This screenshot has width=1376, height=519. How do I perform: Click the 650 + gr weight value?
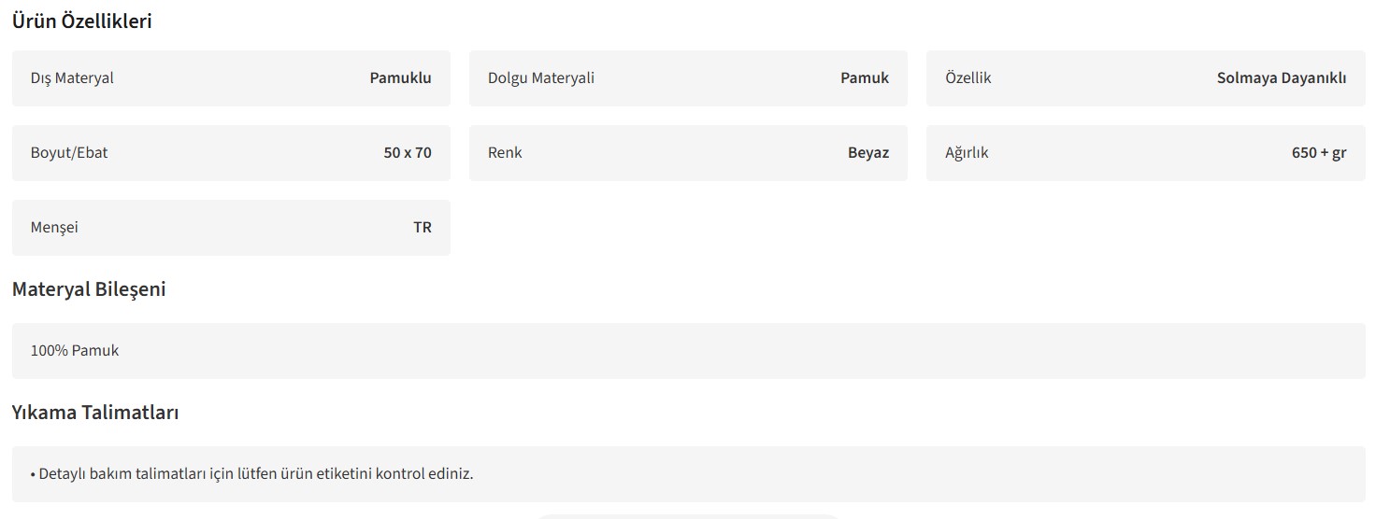coord(1319,153)
